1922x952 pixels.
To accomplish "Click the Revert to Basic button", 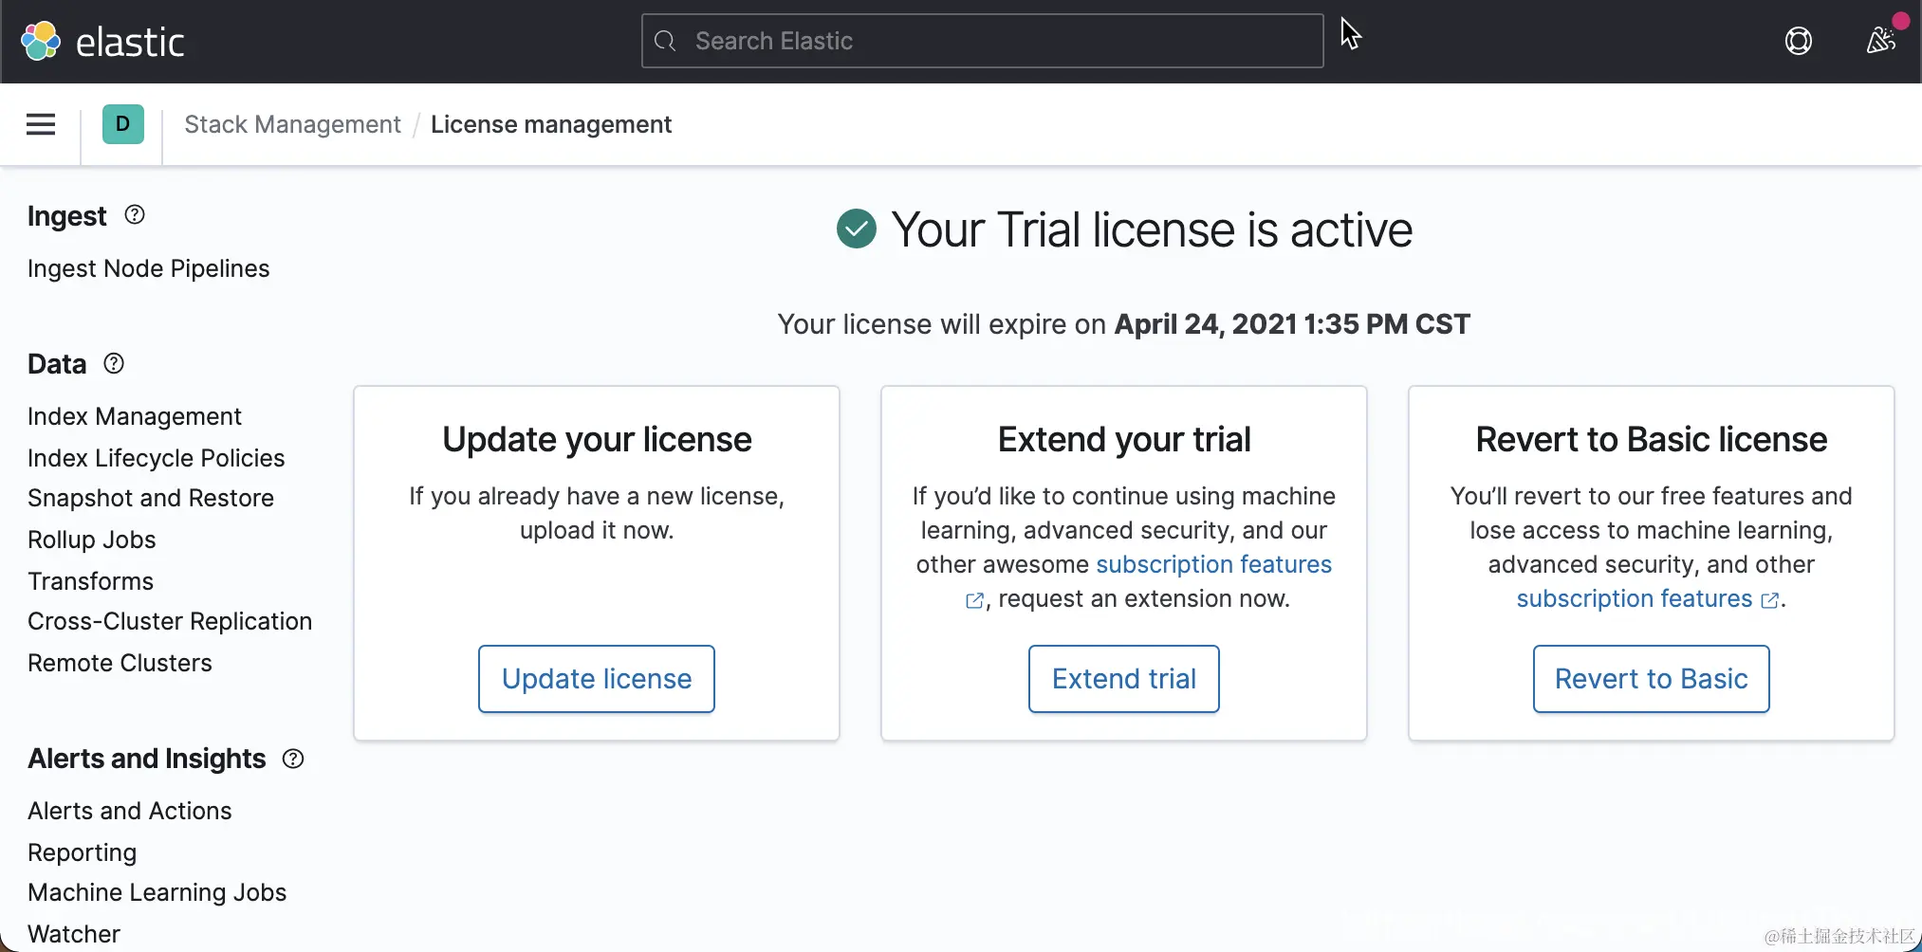I will point(1652,679).
